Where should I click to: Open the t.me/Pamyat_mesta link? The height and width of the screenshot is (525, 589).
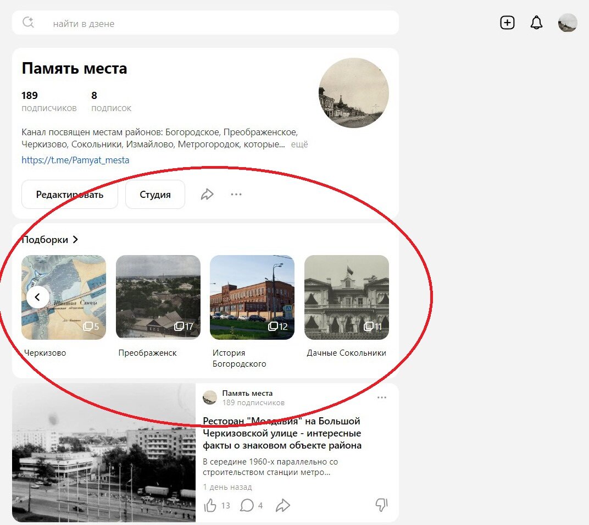(x=75, y=160)
